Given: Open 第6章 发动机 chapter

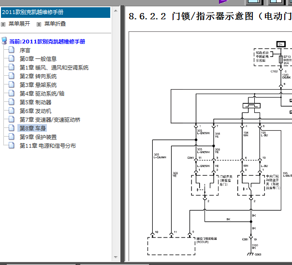Looking at the screenshot, I should [35, 111].
